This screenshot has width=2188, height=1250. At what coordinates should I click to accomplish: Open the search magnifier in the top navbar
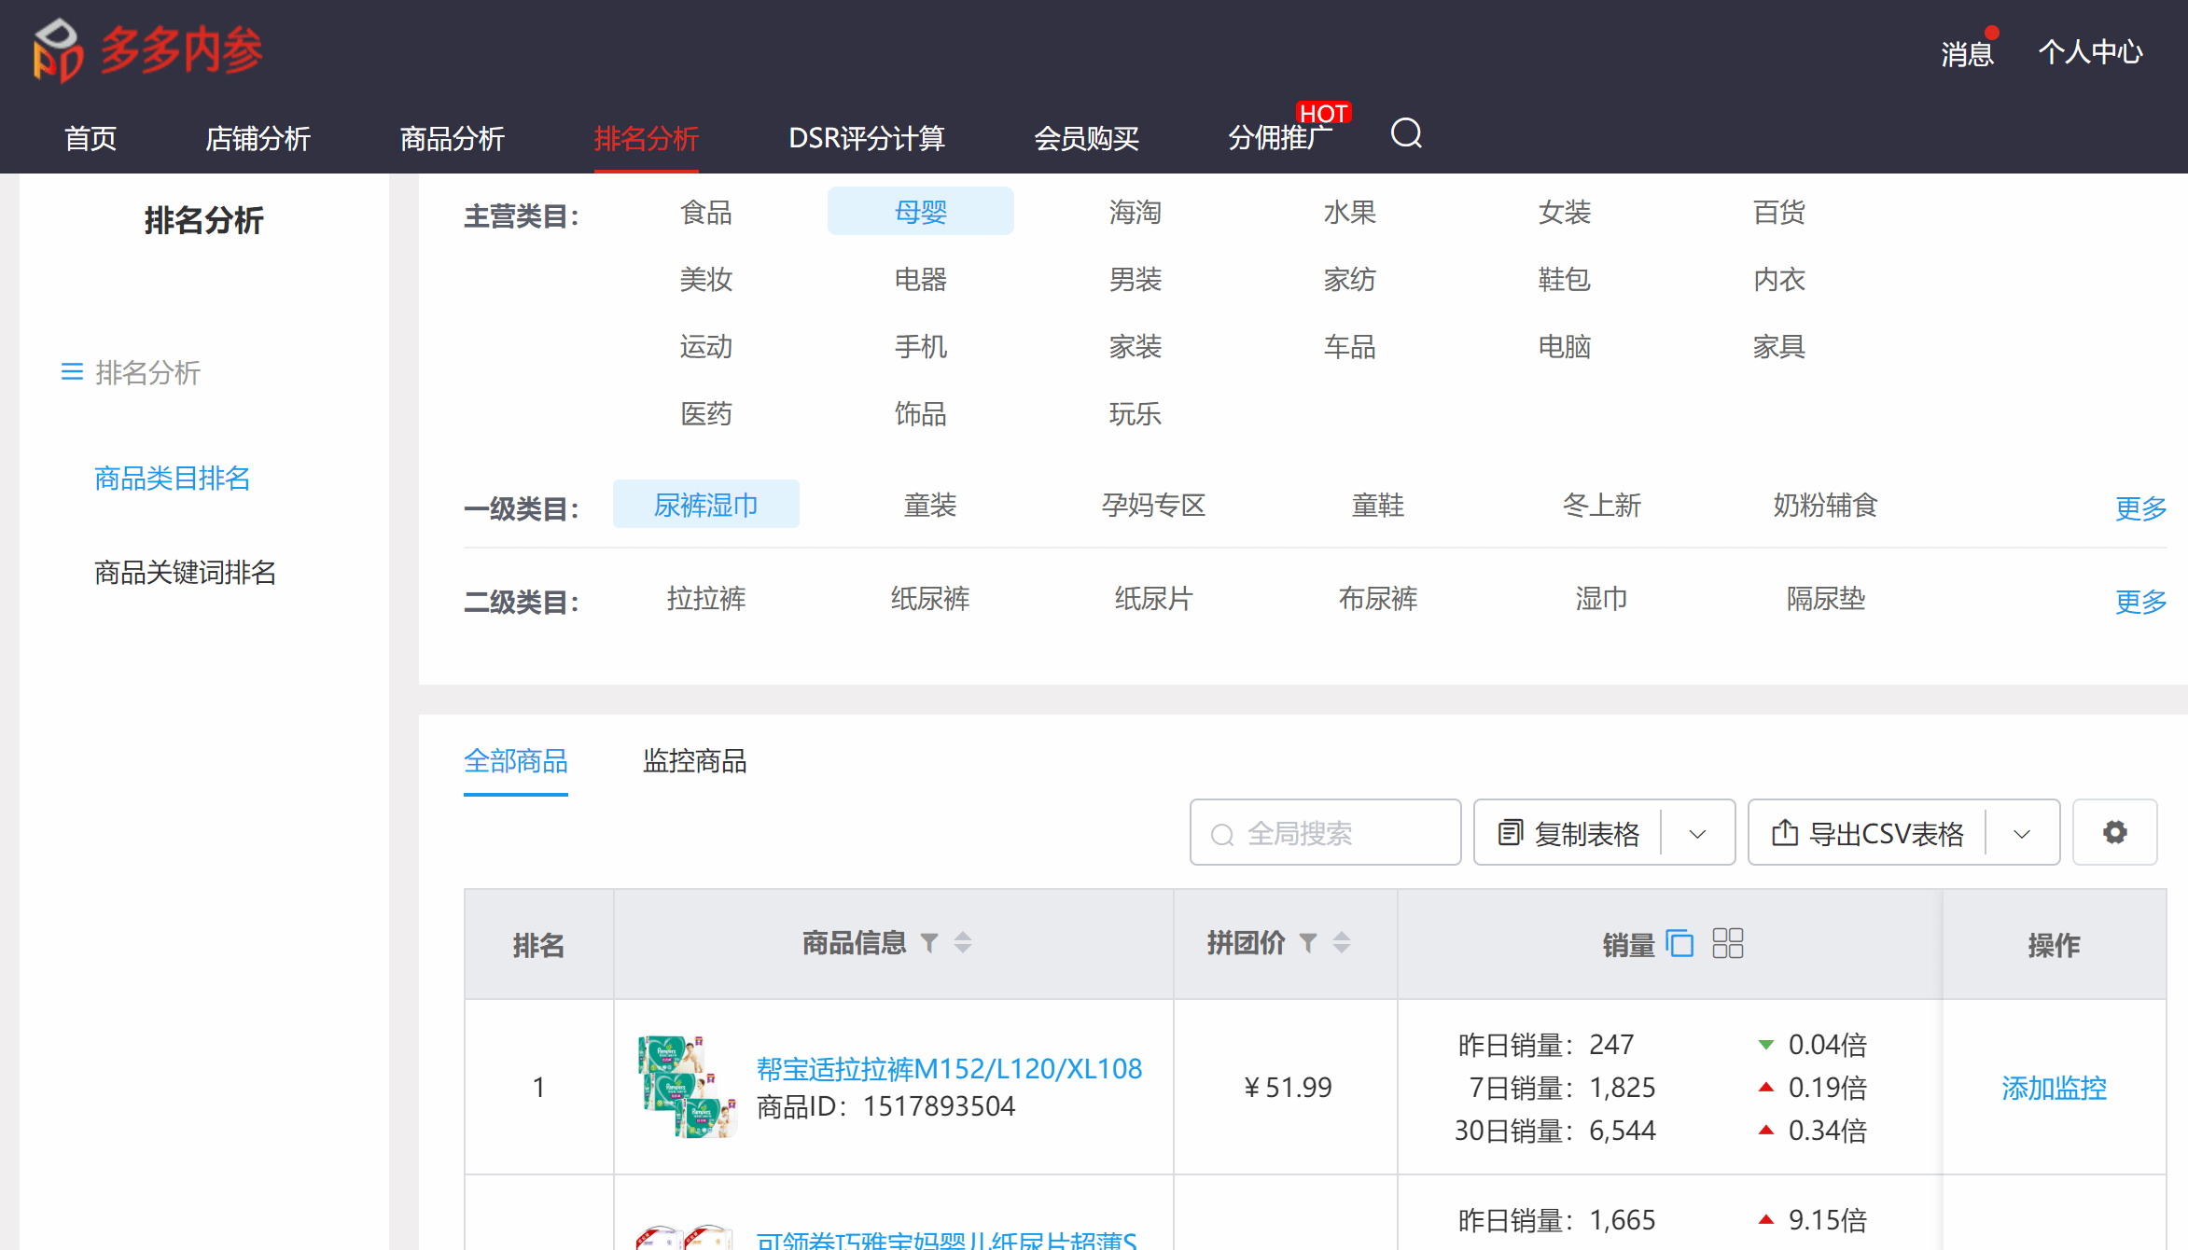coord(1406,134)
